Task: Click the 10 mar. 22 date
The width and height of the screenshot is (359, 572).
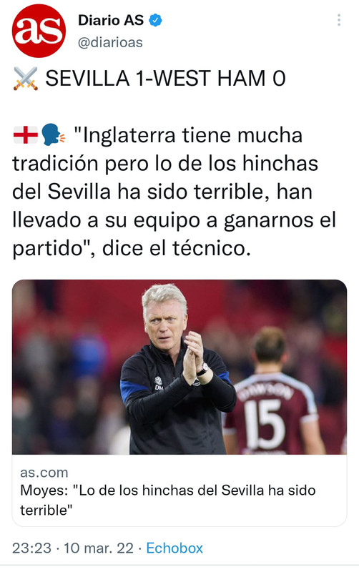Action: 99,548
